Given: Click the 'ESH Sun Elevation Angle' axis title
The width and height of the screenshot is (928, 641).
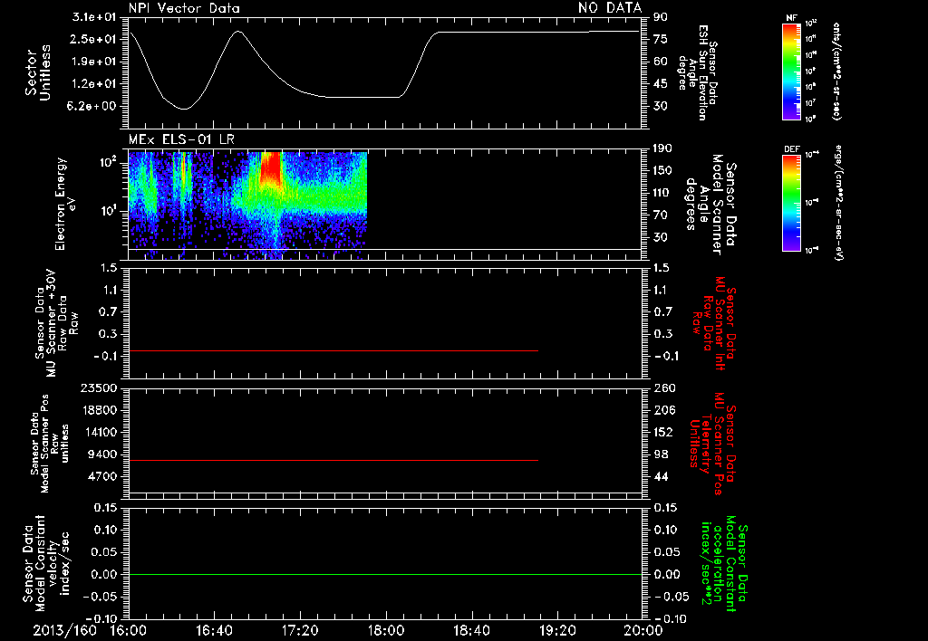Looking at the screenshot, I should [x=699, y=72].
